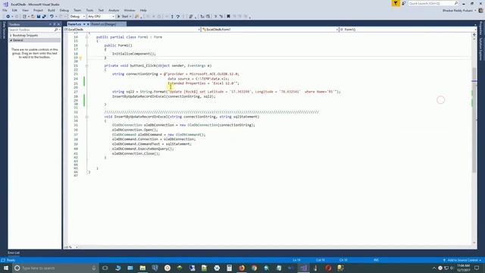Open the Solution Explorer side tab

(481, 49)
